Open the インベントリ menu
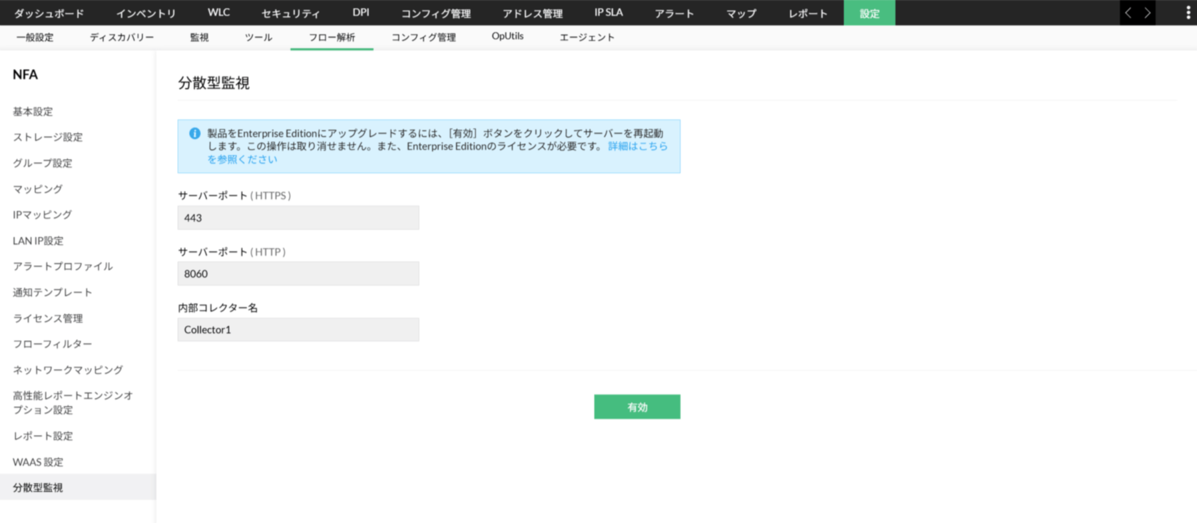The height and width of the screenshot is (523, 1197). click(x=146, y=13)
